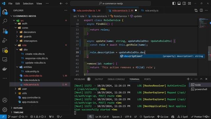211x119 pixels.
Task: Expand the TIMELINE section
Action: point(18,112)
